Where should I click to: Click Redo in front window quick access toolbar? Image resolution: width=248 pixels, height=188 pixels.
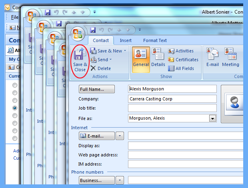110,30
